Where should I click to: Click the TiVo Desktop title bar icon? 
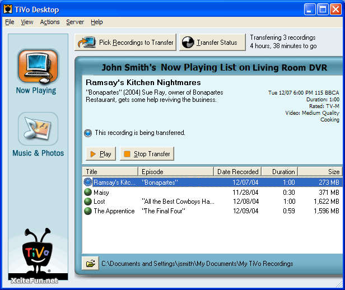pos(8,10)
